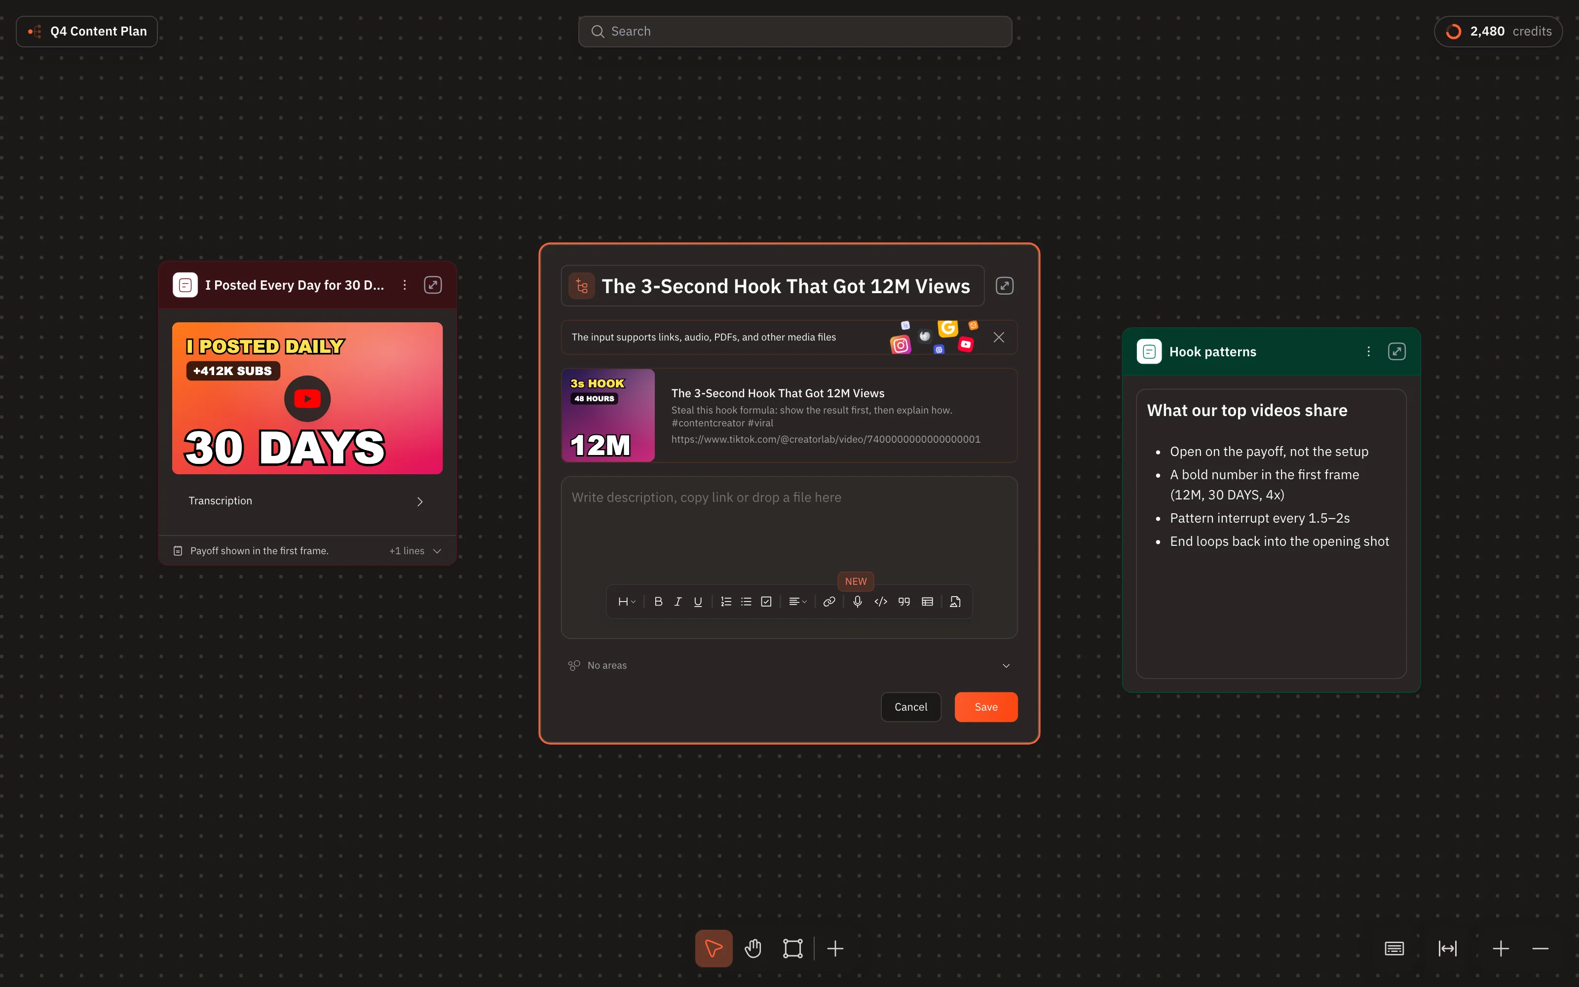Insert an image file

point(955,602)
